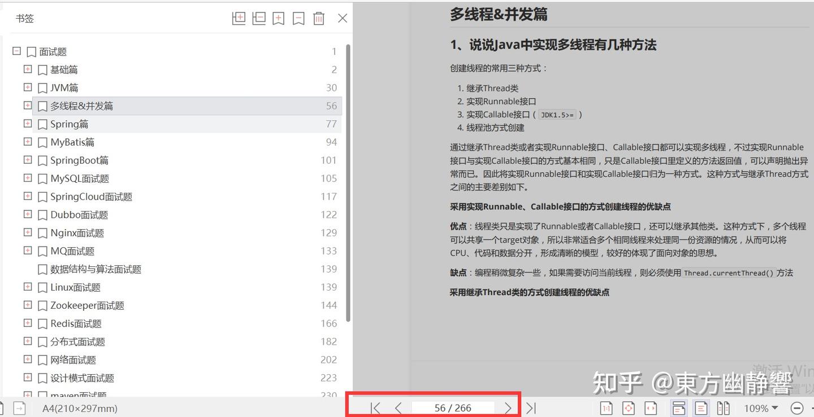The height and width of the screenshot is (417, 814).
Task: Expand the Dubbo面试题 bookmark node
Action: point(28,214)
